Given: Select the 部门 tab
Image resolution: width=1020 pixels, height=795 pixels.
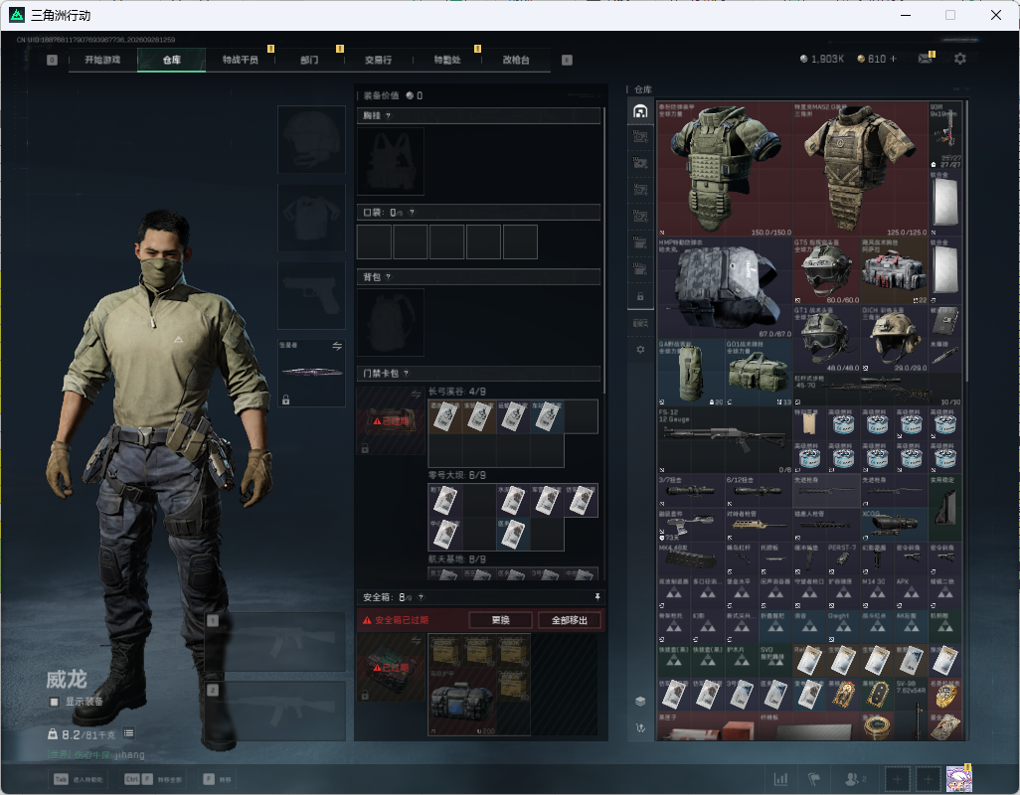Looking at the screenshot, I should (309, 60).
